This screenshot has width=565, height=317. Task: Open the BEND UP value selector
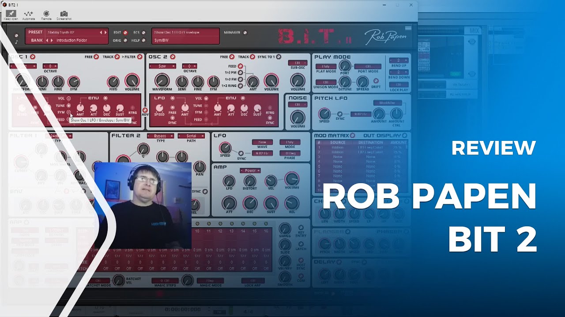pos(399,60)
